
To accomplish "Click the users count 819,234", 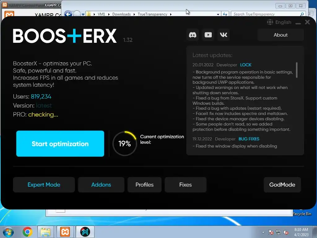I will (41, 97).
